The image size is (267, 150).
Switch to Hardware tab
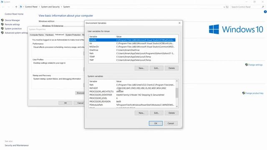(49, 35)
